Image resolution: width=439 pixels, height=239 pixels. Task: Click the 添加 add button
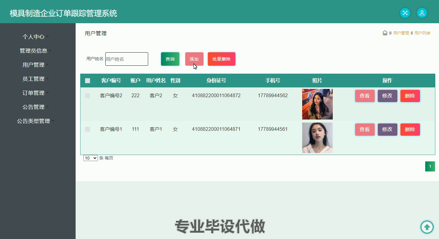[194, 59]
